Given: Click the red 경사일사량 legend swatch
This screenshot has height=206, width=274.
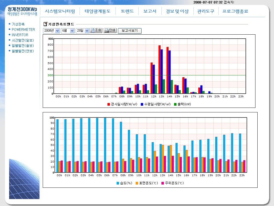Looking at the screenshot, I should (109, 104).
